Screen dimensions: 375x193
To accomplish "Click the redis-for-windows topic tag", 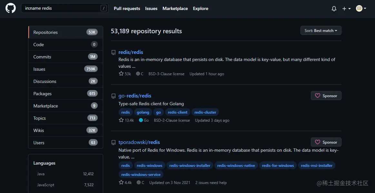I will [x=278, y=166].
